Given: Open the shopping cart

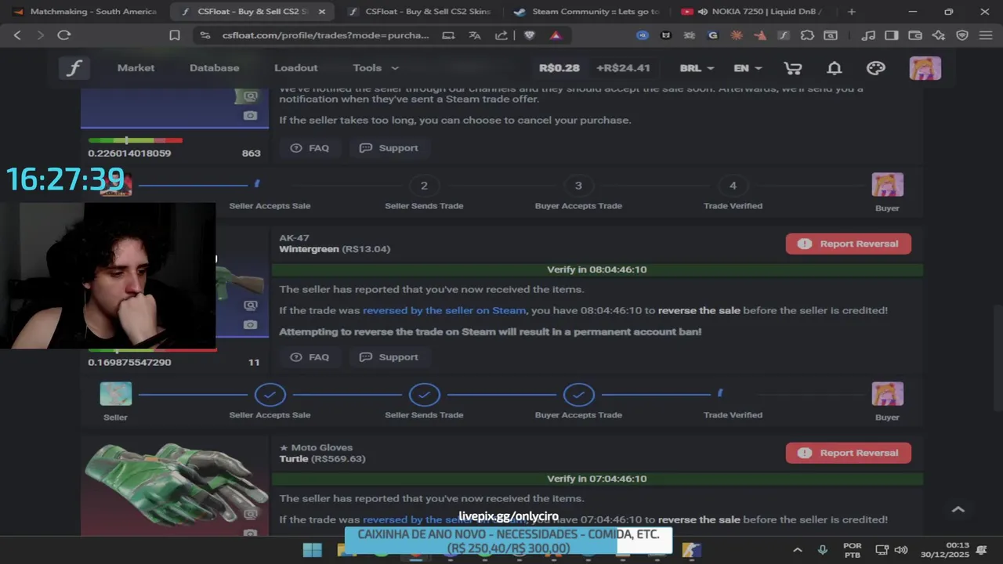Looking at the screenshot, I should (792, 68).
